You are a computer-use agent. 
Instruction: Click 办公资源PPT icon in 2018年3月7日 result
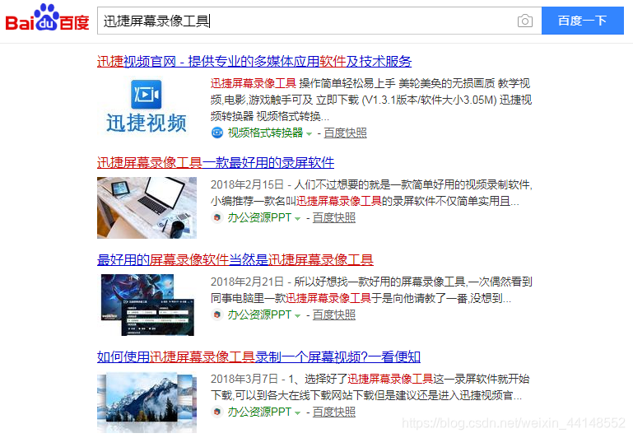pyautogui.click(x=217, y=412)
